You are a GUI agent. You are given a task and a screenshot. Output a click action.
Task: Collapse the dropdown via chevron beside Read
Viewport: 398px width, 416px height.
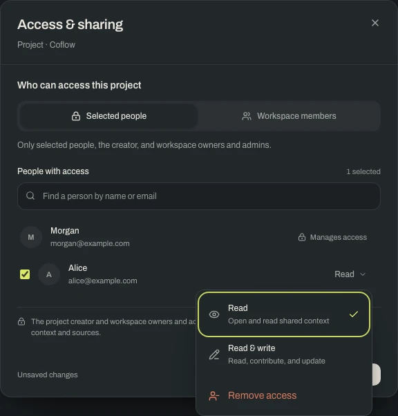click(363, 274)
